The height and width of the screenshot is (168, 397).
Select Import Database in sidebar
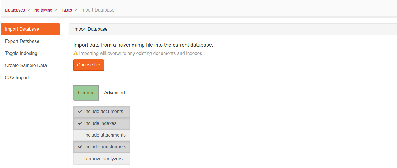30,29
